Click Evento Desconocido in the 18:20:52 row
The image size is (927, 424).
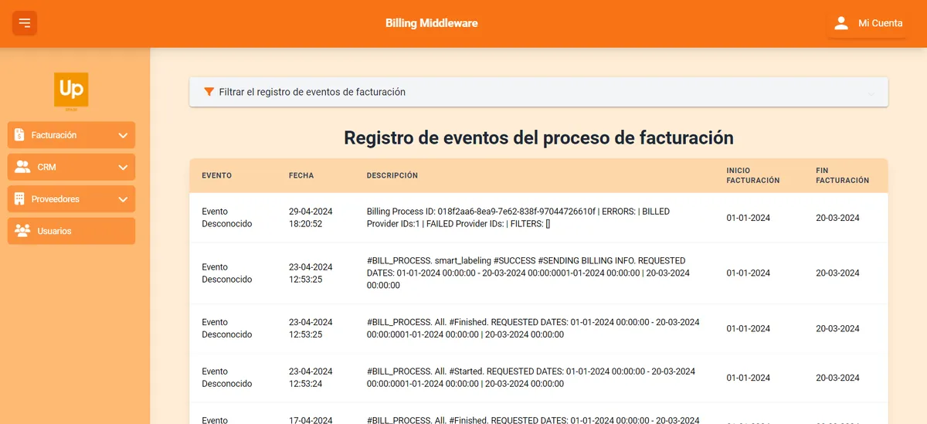[227, 218]
